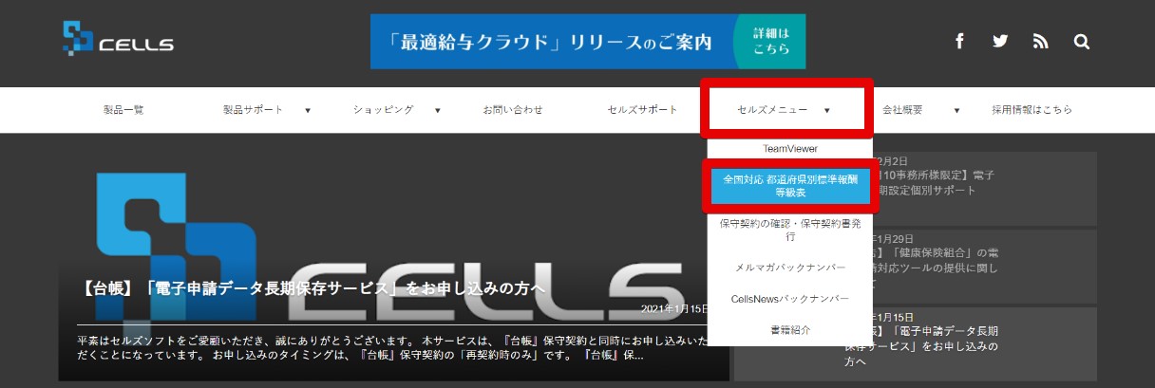
Task: Open the ショッピング menu item
Action: tap(383, 110)
